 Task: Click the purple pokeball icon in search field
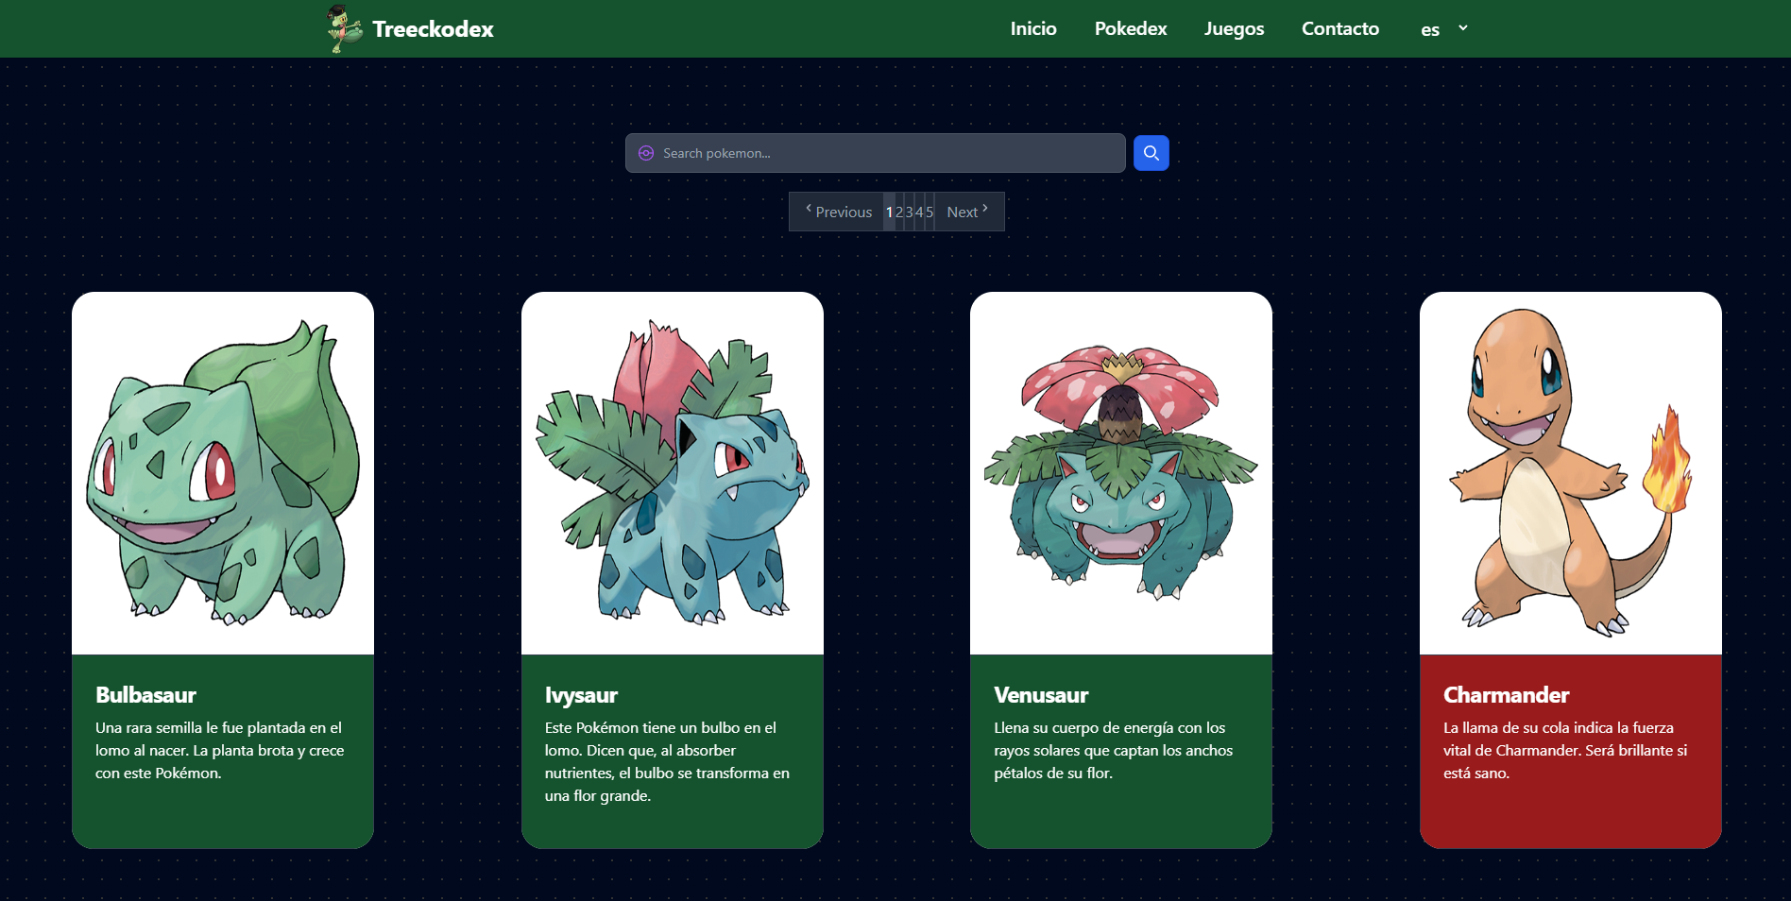tap(646, 153)
